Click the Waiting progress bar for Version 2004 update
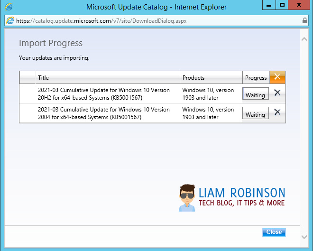 point(256,113)
